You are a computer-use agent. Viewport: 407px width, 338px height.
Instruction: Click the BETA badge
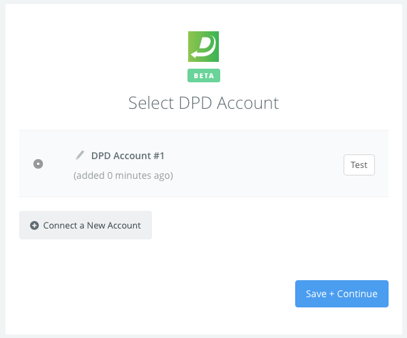click(204, 75)
